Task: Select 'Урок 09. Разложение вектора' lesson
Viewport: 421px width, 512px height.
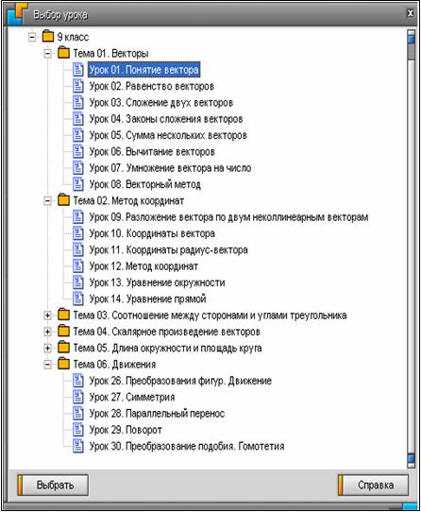Action: coord(228,217)
